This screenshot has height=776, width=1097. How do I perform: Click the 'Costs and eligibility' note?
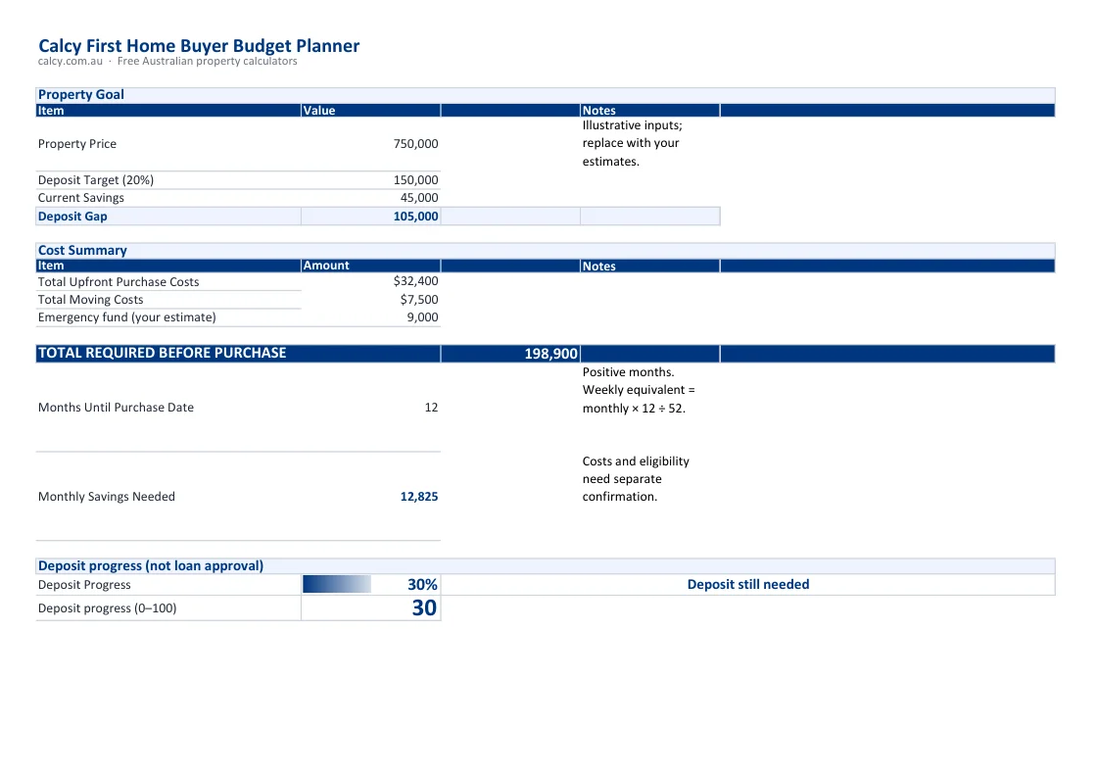[636, 479]
